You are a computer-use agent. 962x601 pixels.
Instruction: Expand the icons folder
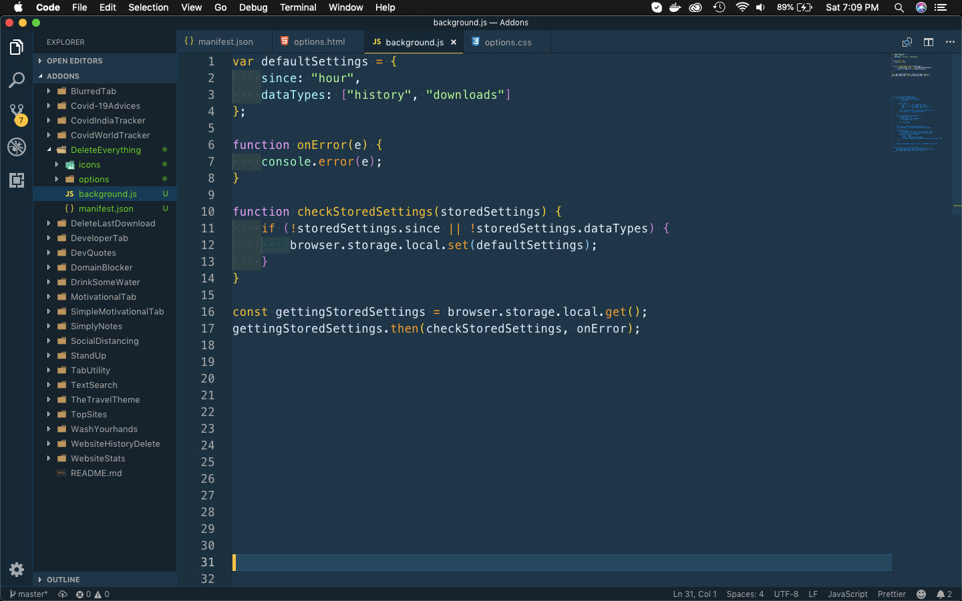105,165
